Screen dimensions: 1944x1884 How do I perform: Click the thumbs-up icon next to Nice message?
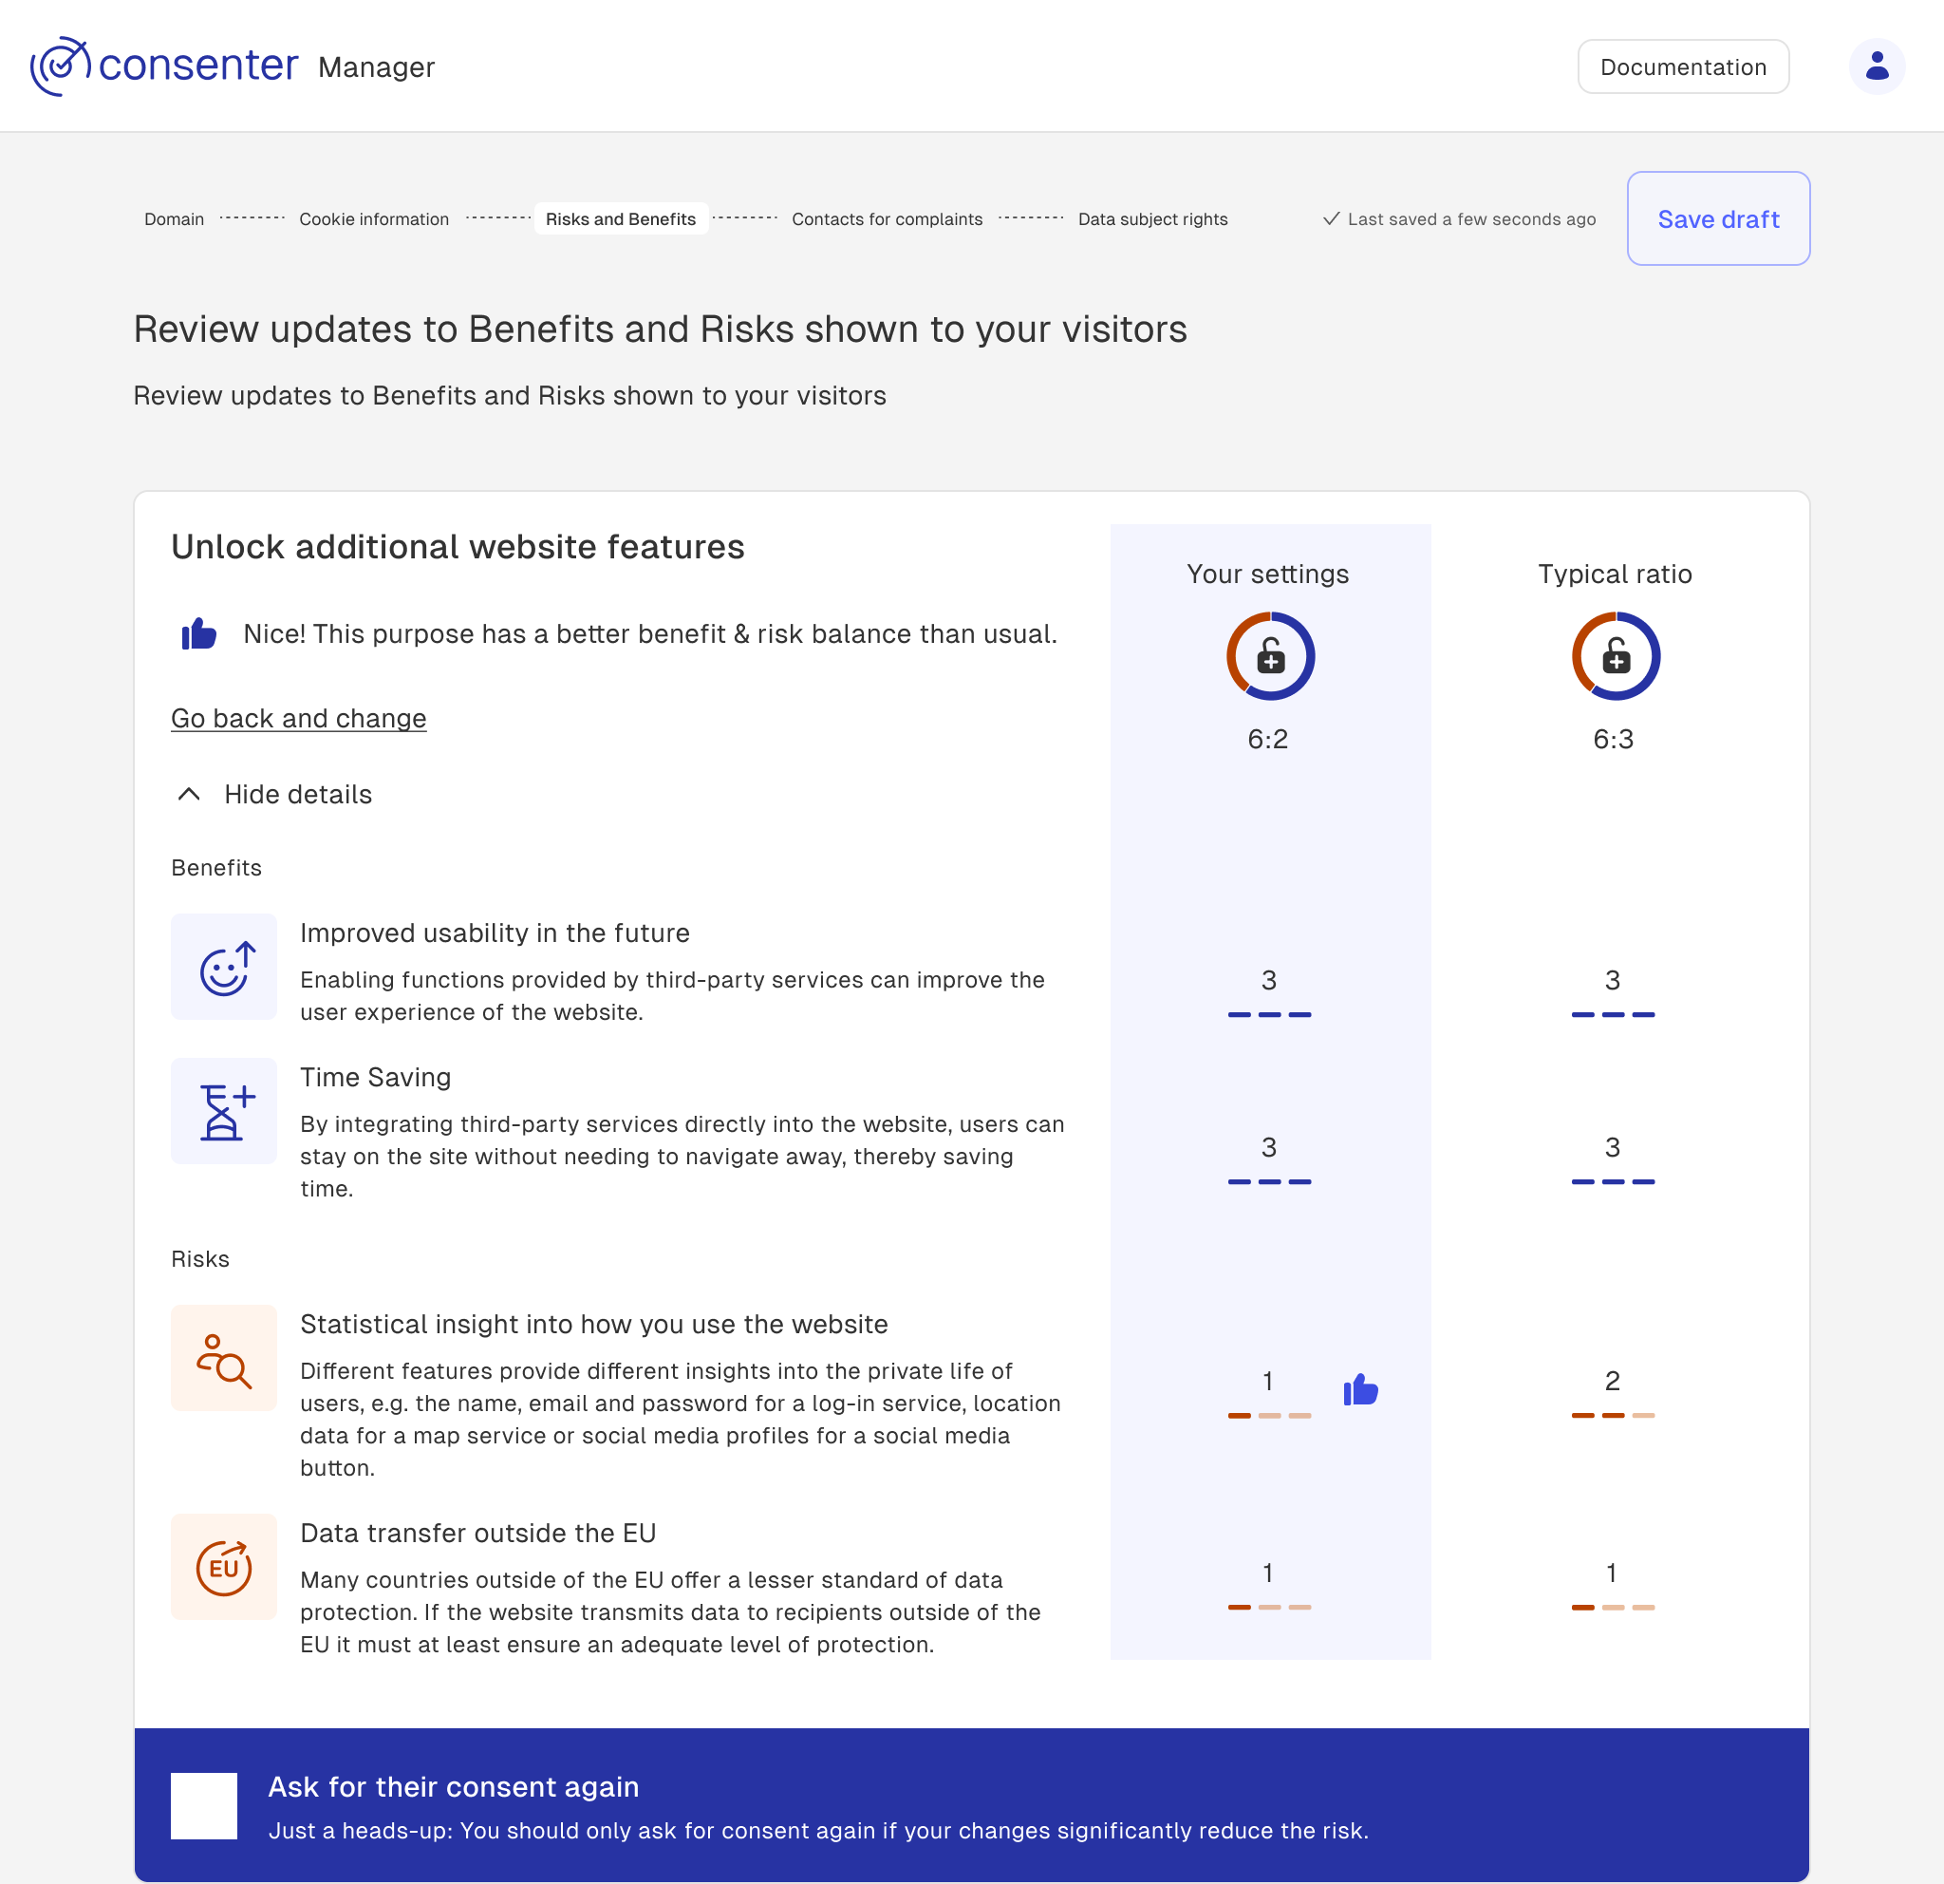(199, 634)
